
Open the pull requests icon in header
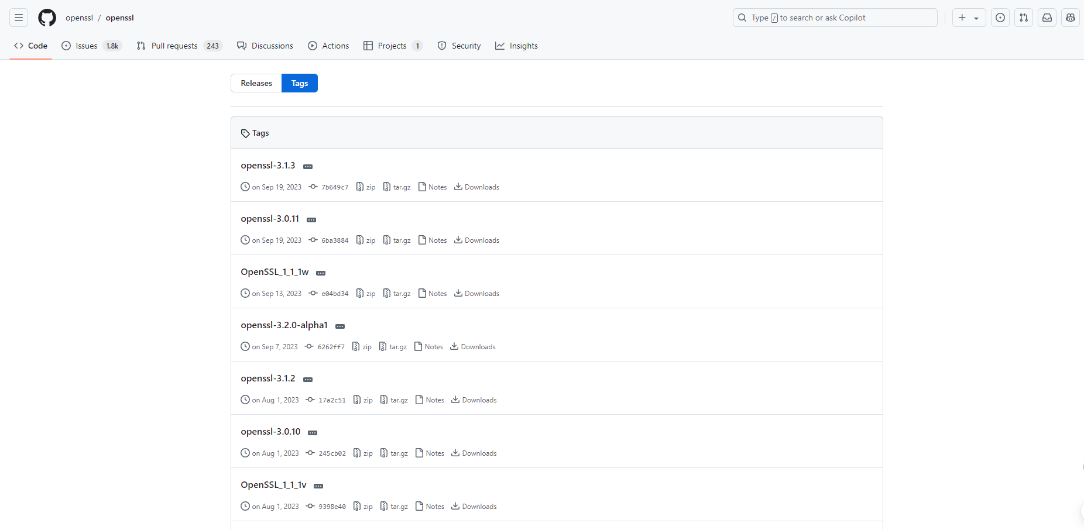pyautogui.click(x=1024, y=18)
